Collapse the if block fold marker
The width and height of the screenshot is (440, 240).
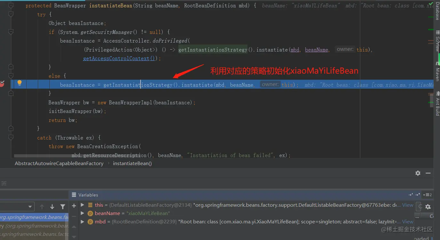click(11, 32)
